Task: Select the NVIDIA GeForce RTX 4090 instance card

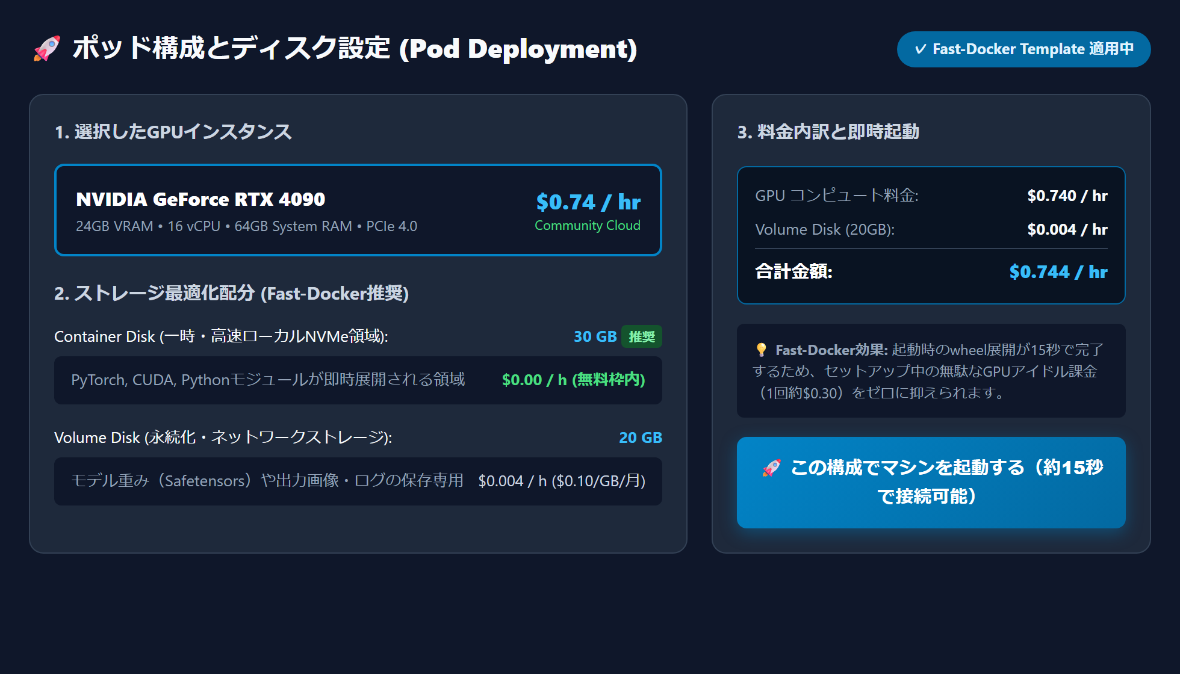Action: click(358, 210)
